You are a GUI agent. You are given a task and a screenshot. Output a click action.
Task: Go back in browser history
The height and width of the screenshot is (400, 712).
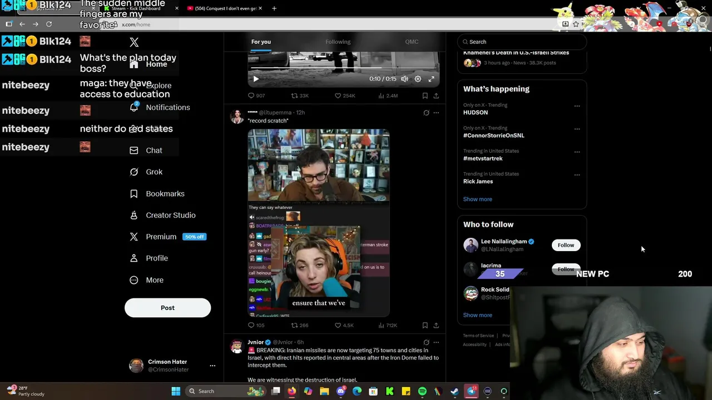point(22,24)
